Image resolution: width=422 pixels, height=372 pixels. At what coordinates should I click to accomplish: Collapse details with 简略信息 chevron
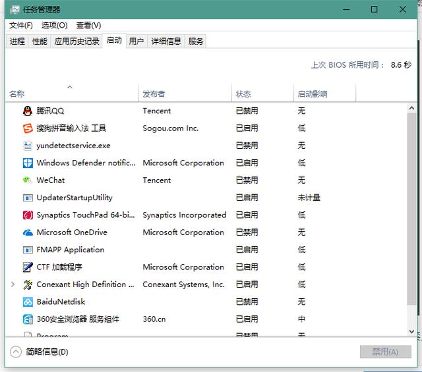click(16, 352)
